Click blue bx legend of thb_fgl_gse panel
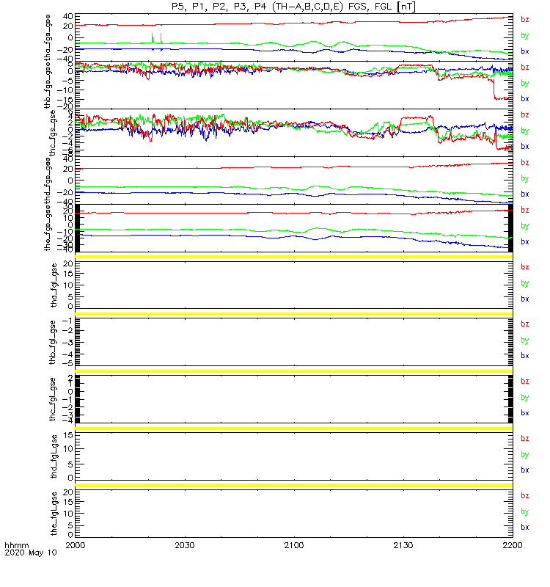 tap(525, 356)
